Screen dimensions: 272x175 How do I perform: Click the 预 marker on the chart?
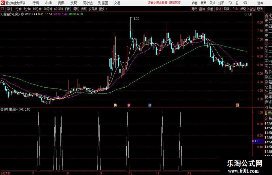[x=238, y=105]
